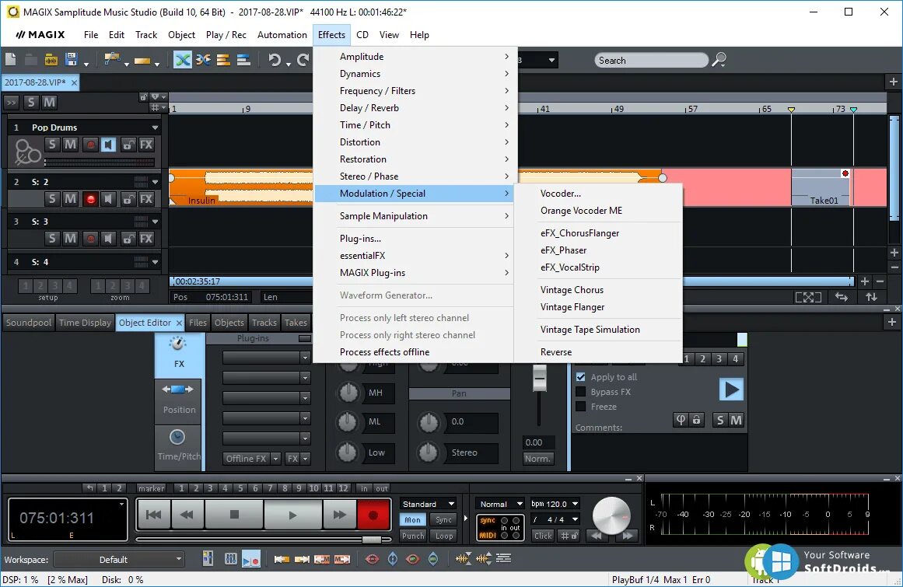Open the Amplitude submenu
903x587 pixels.
(x=414, y=57)
